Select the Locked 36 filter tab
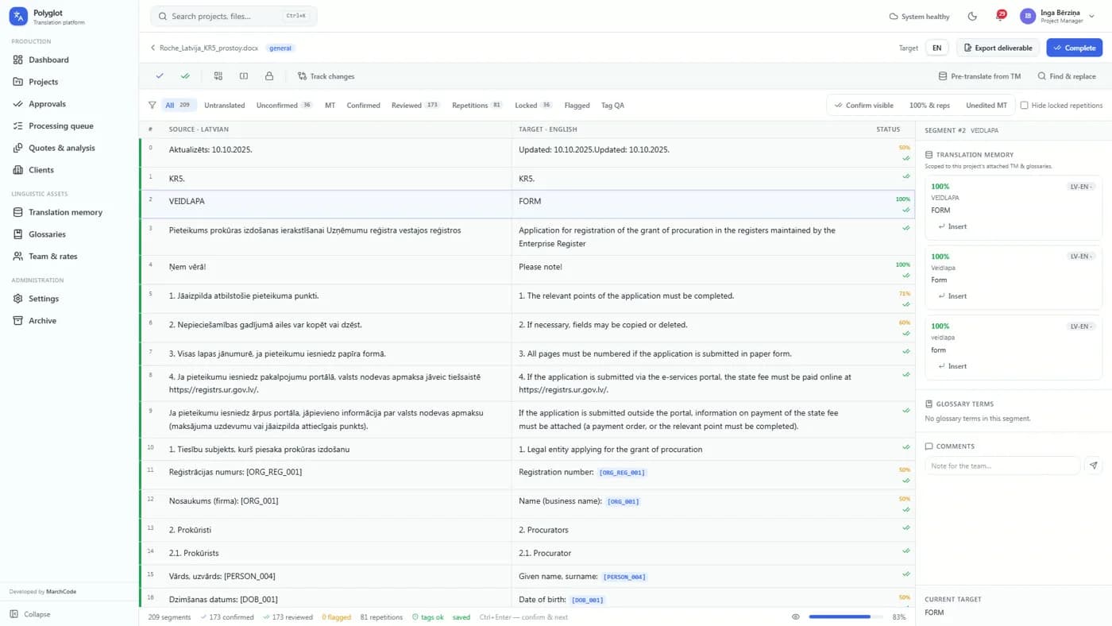Image resolution: width=1112 pixels, height=626 pixels. point(534,105)
